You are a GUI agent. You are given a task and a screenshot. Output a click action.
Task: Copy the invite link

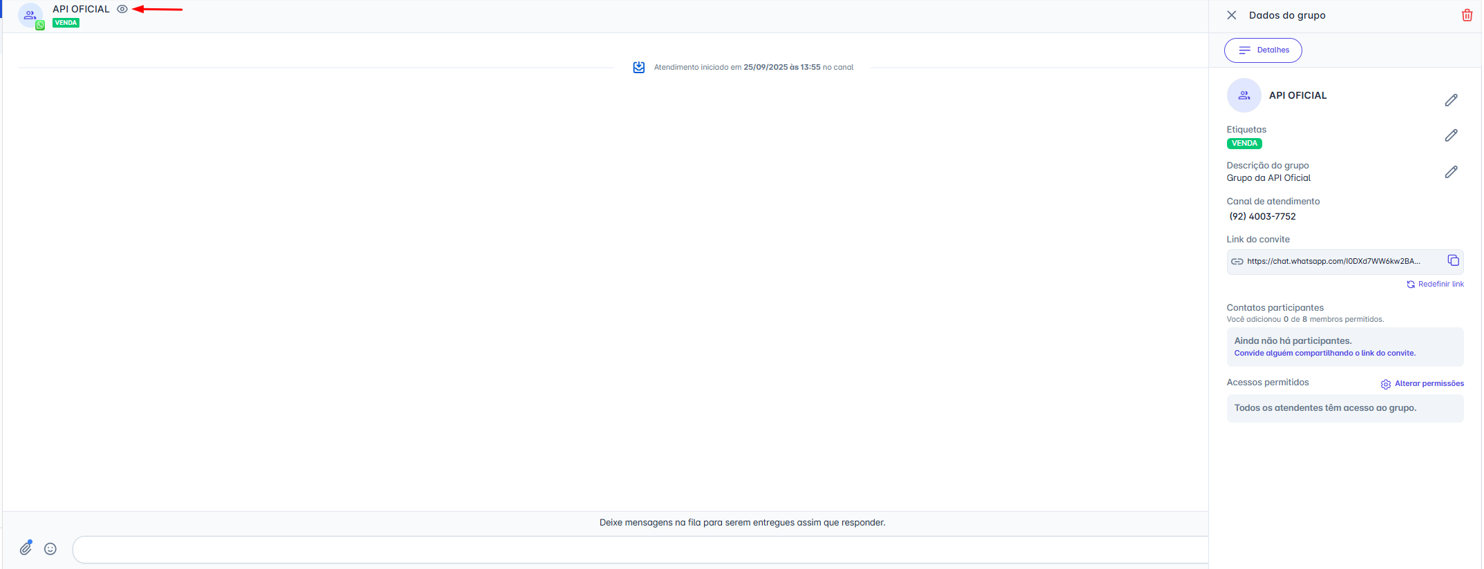(1453, 260)
